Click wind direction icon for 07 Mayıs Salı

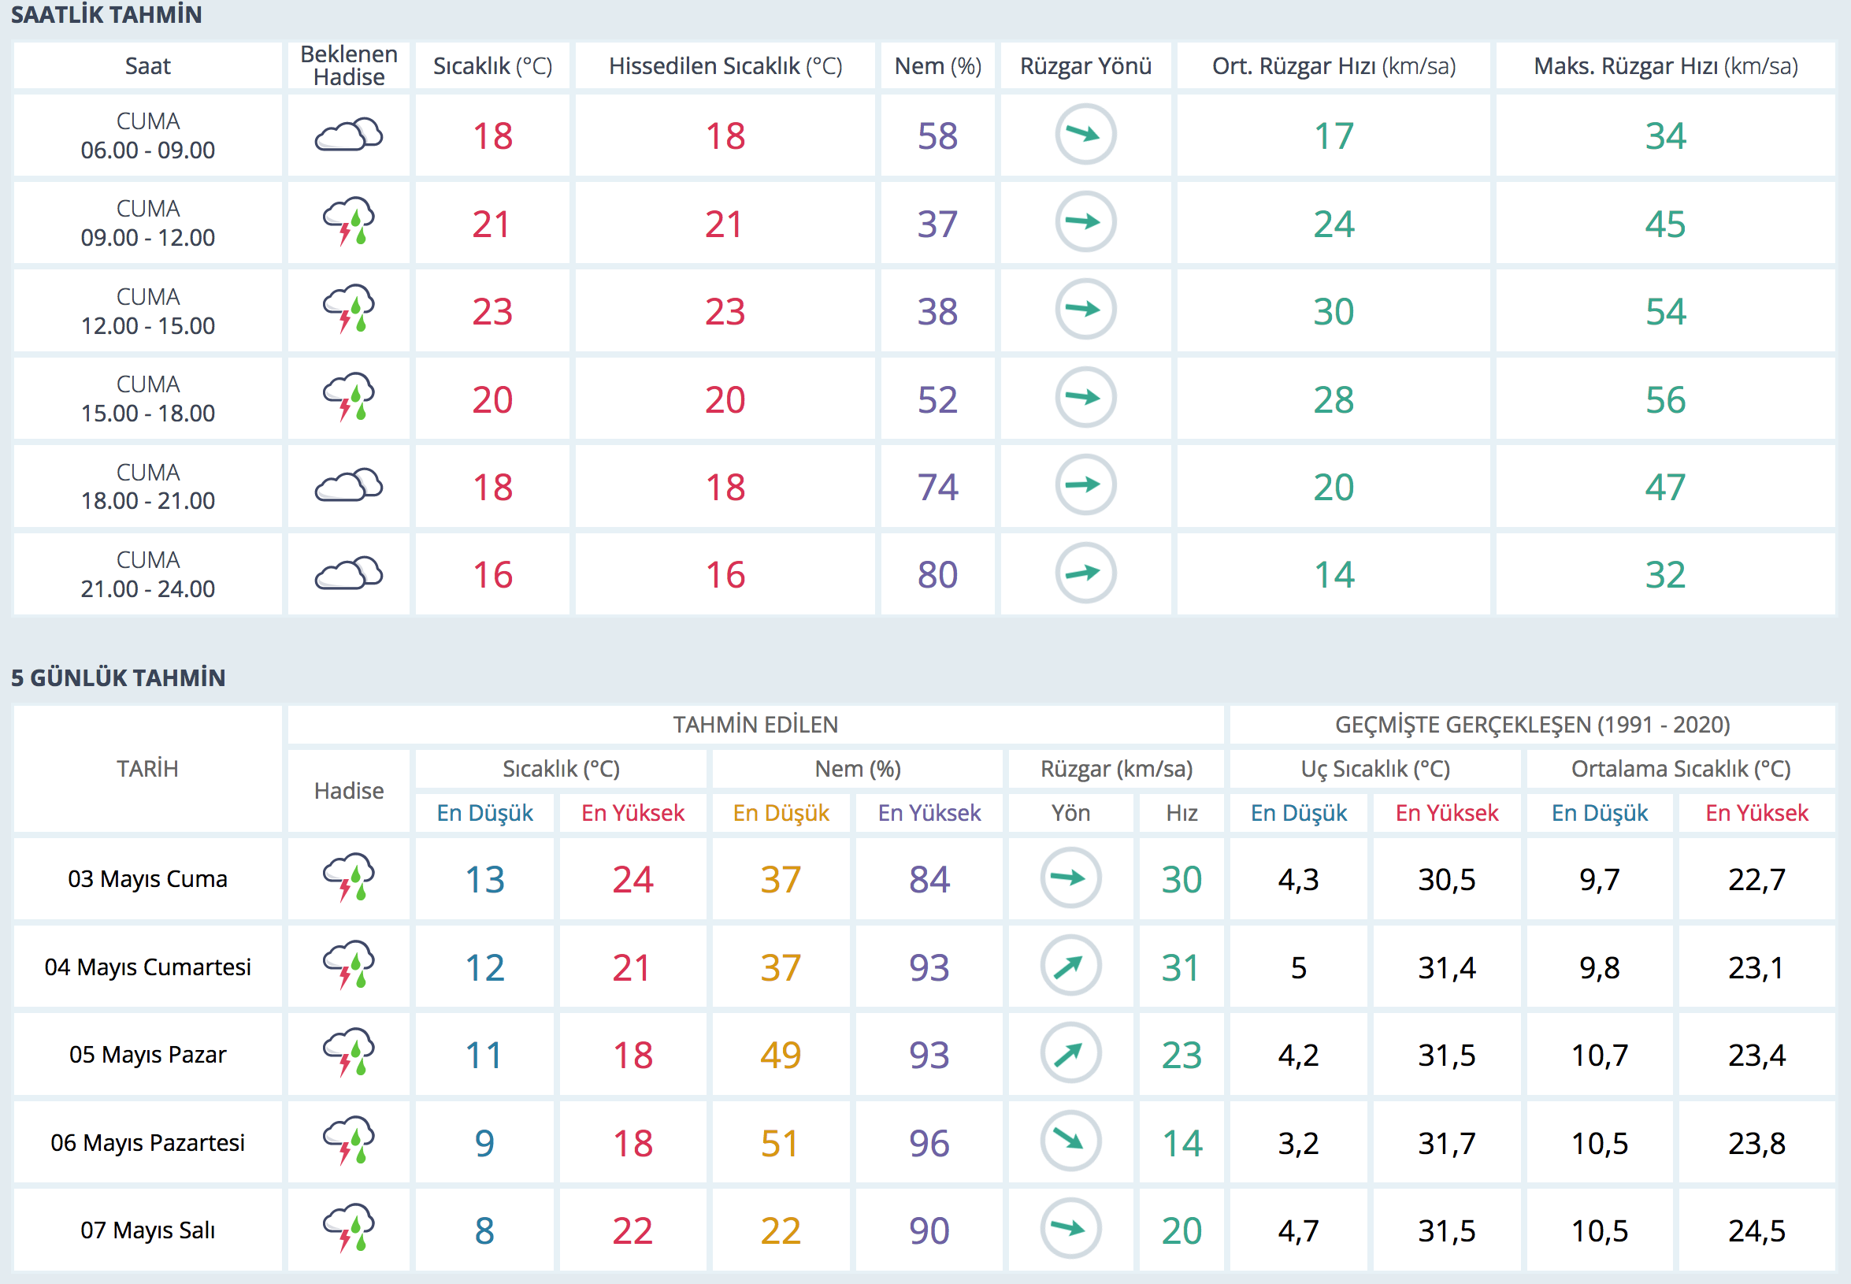[1070, 1230]
